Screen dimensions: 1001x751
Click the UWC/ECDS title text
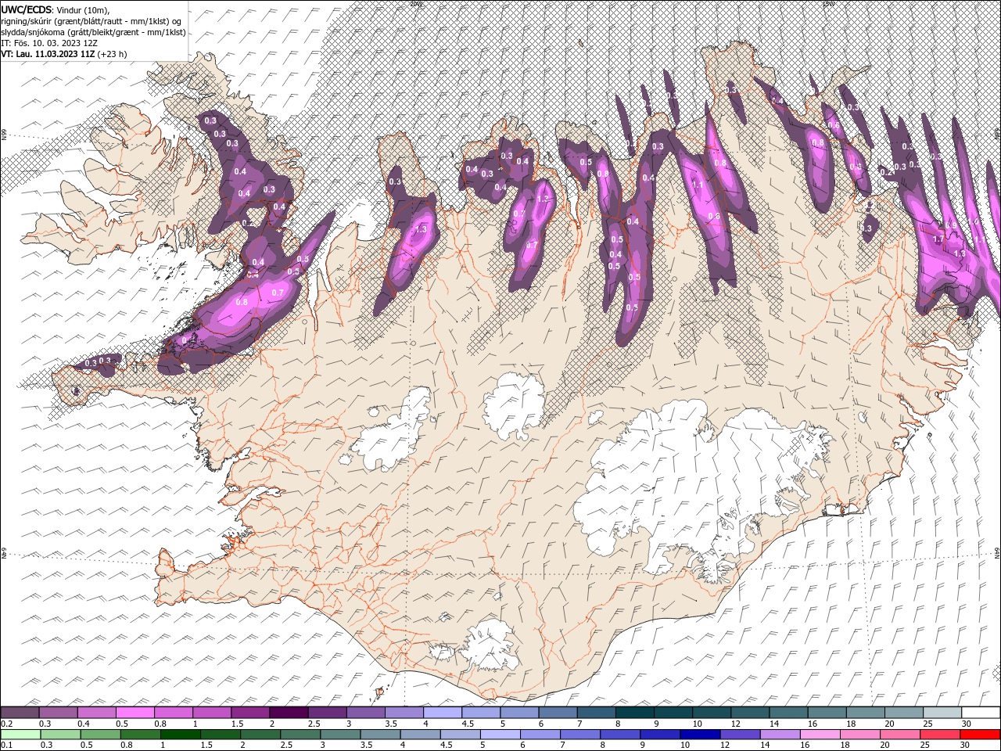click(27, 9)
